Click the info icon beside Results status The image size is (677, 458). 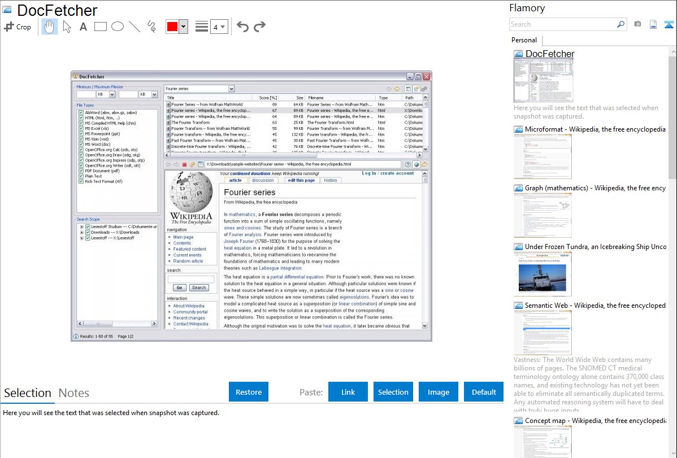coord(76,336)
